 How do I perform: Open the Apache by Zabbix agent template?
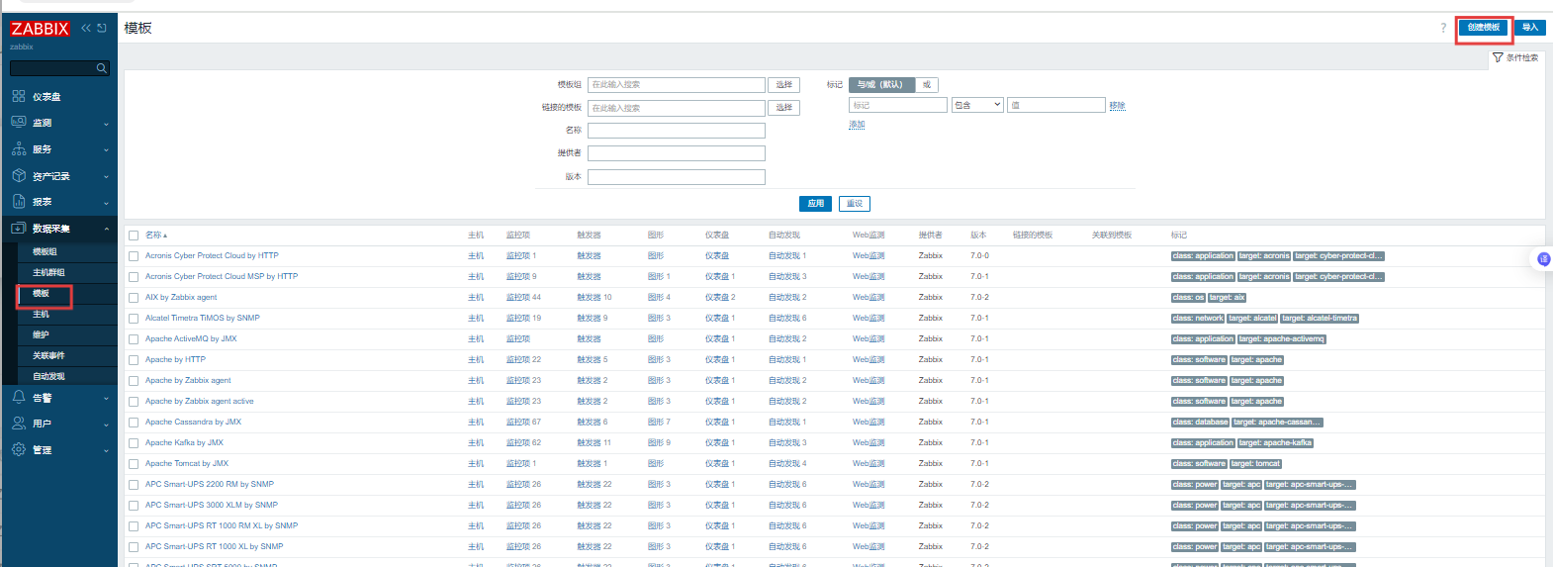[188, 381]
